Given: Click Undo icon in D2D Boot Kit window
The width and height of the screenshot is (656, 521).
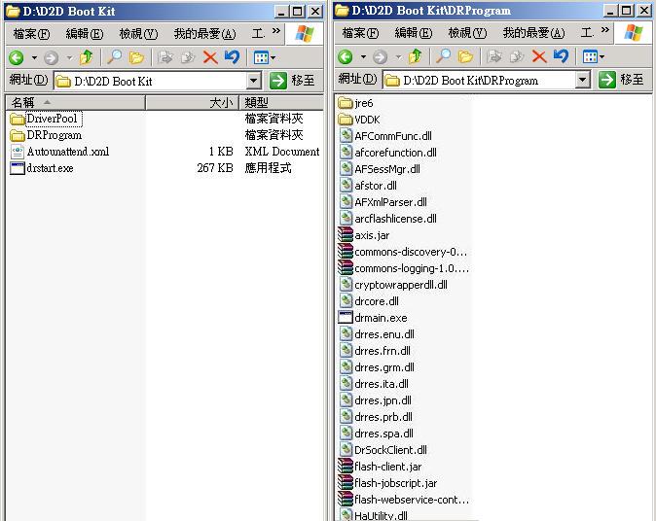Looking at the screenshot, I should (x=232, y=56).
